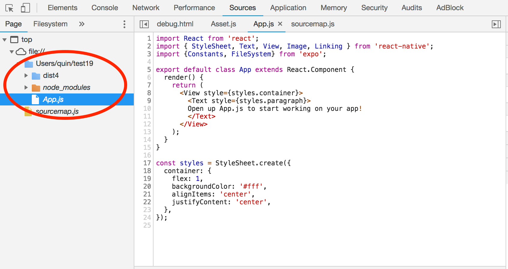
Task: Expand the node_modules folder
Action: click(26, 87)
